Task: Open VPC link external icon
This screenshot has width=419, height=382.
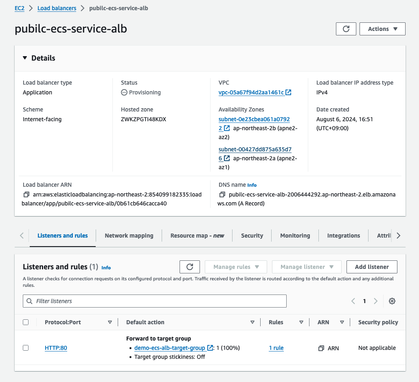Action: click(288, 92)
